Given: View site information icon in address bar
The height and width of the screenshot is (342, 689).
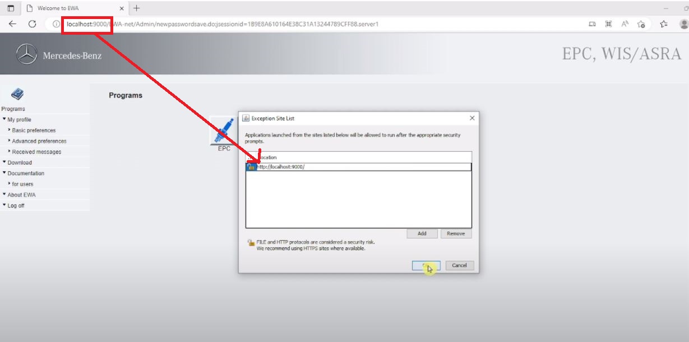Looking at the screenshot, I should click(56, 24).
